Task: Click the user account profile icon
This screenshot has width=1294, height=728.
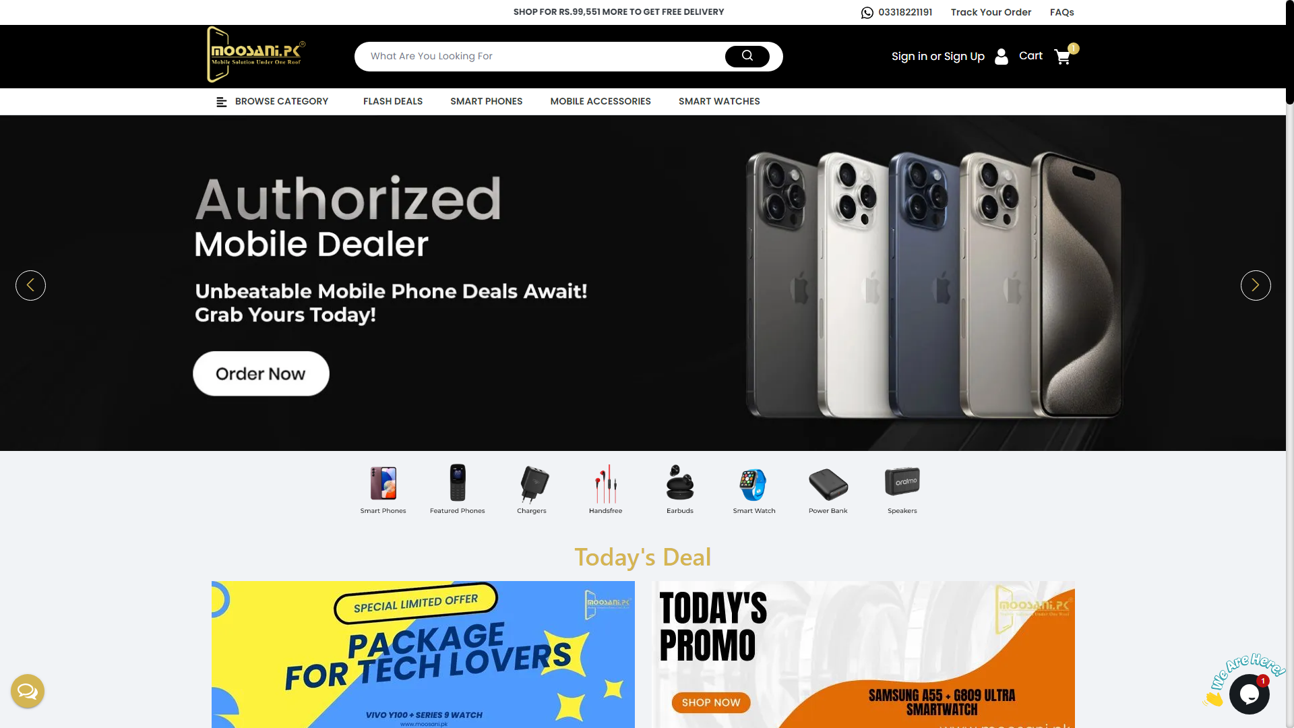Action: click(1002, 57)
